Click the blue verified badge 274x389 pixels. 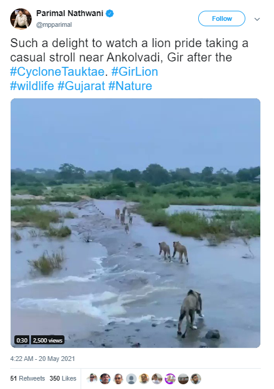tap(110, 13)
